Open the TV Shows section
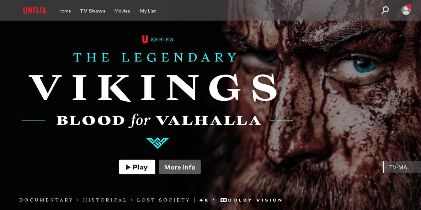 pos(93,11)
